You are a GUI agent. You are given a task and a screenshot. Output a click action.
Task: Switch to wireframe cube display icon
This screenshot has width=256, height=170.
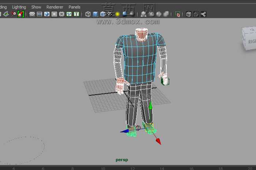pos(88,14)
